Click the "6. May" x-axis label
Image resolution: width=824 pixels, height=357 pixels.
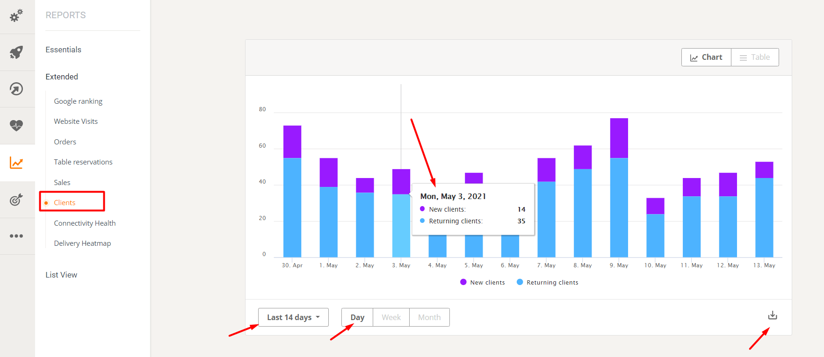[x=510, y=265]
